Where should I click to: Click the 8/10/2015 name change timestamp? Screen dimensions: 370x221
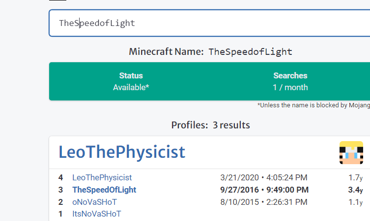(x=263, y=202)
